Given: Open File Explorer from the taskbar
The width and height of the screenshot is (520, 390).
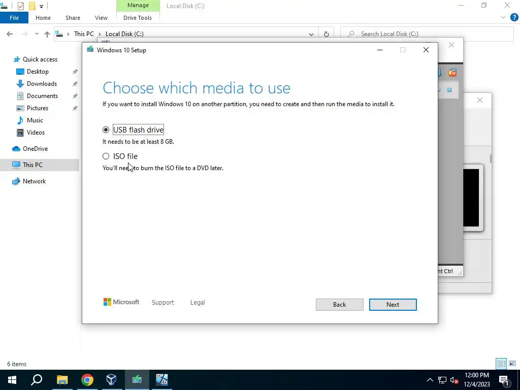Looking at the screenshot, I should (x=62, y=380).
